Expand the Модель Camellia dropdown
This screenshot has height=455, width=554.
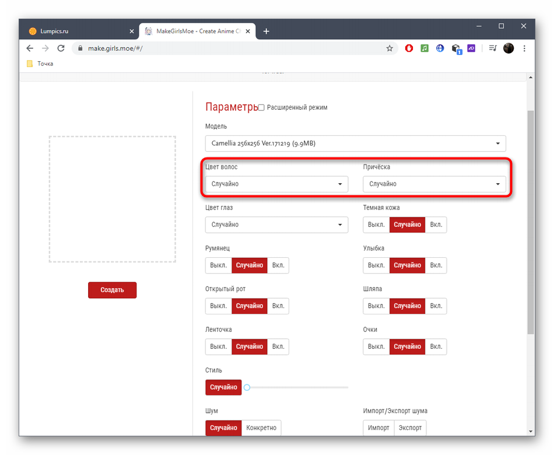coord(355,143)
